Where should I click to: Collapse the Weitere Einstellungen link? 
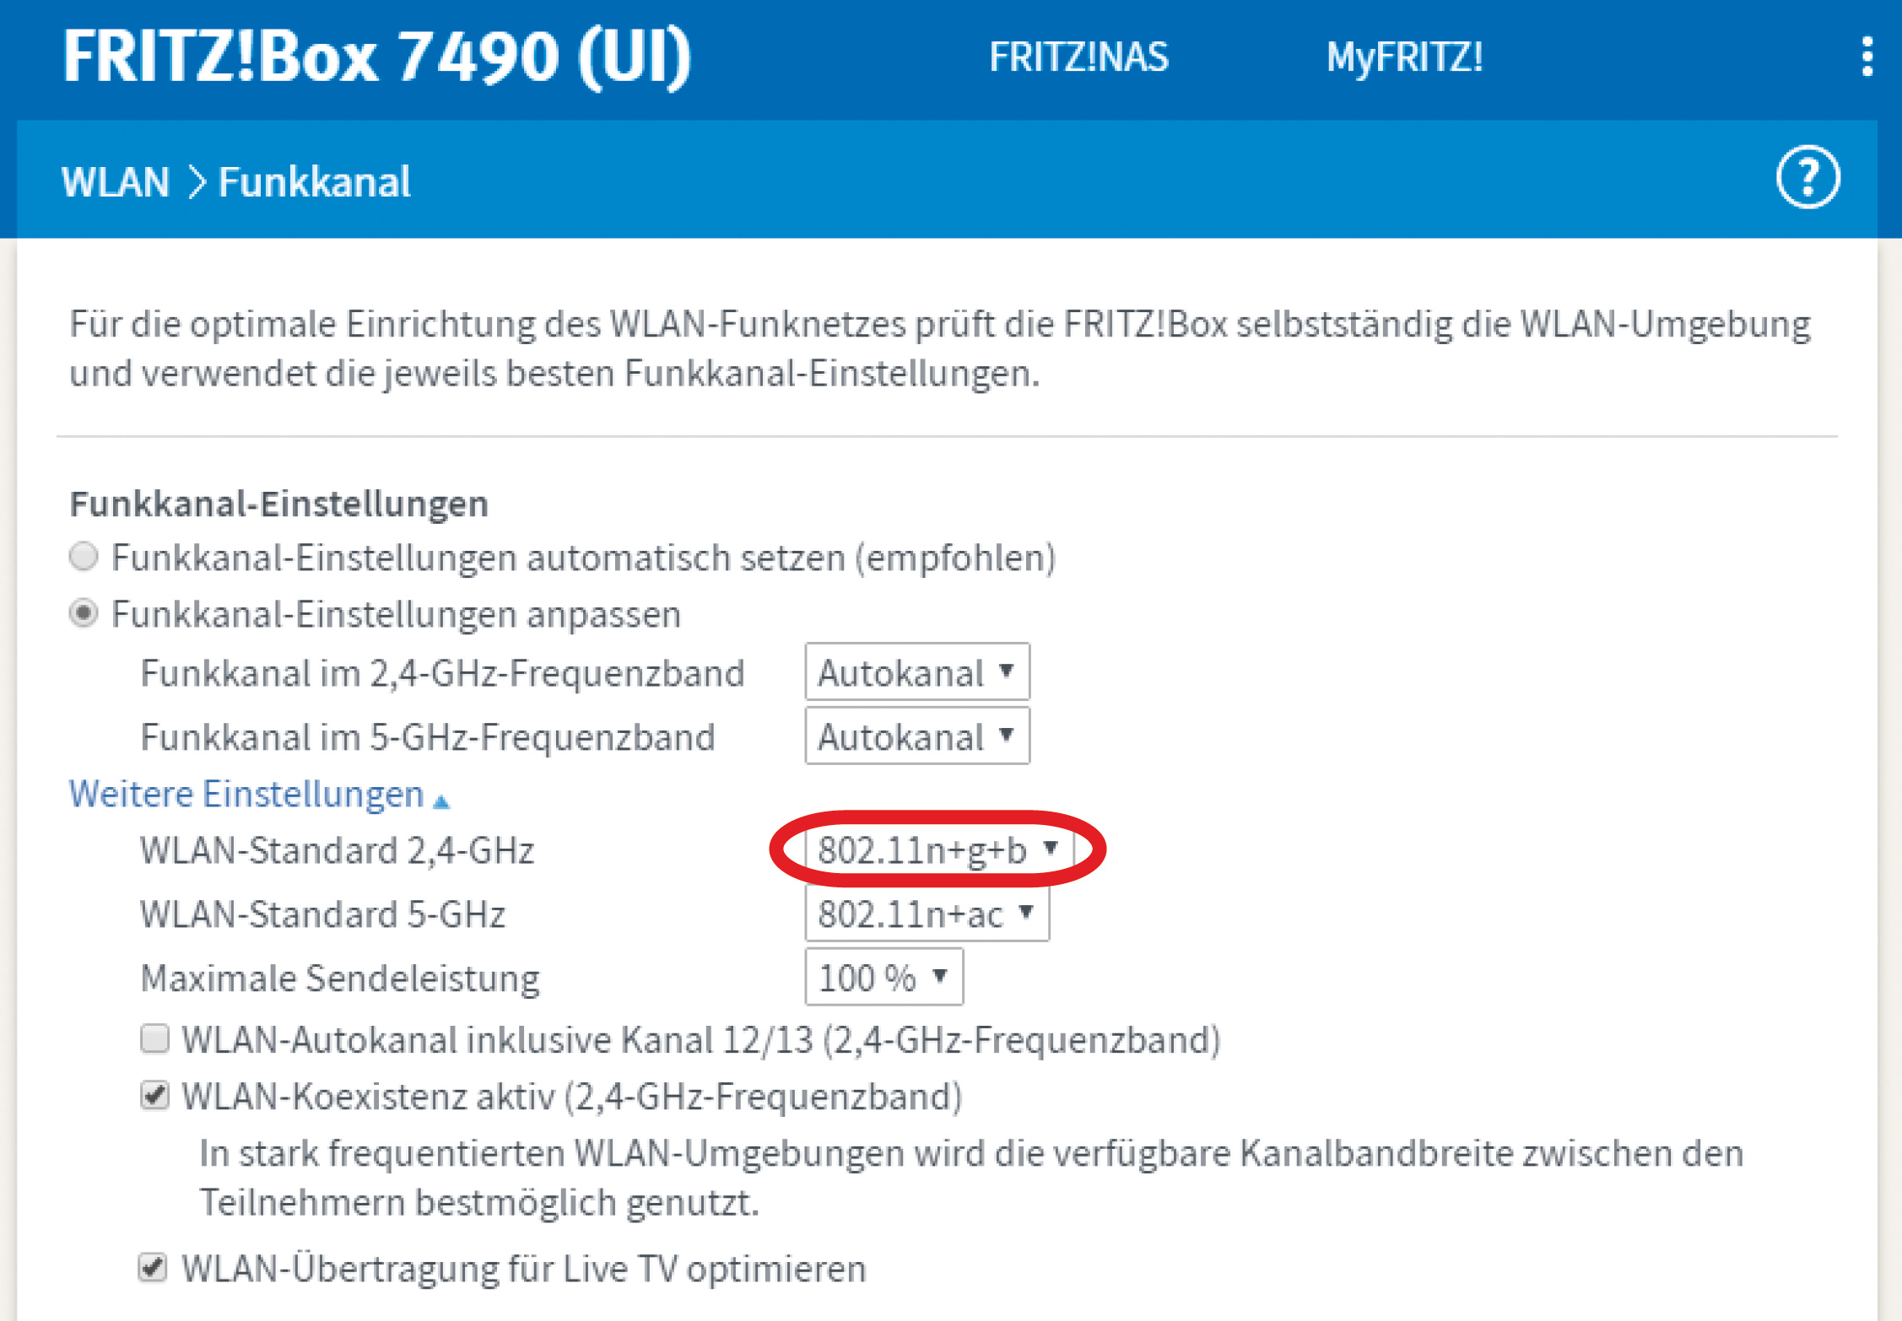pos(246,794)
